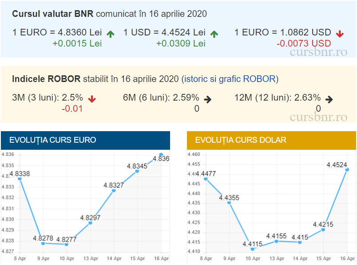
Task: Open the istoric si grafic ROBOR link
Action: click(230, 79)
